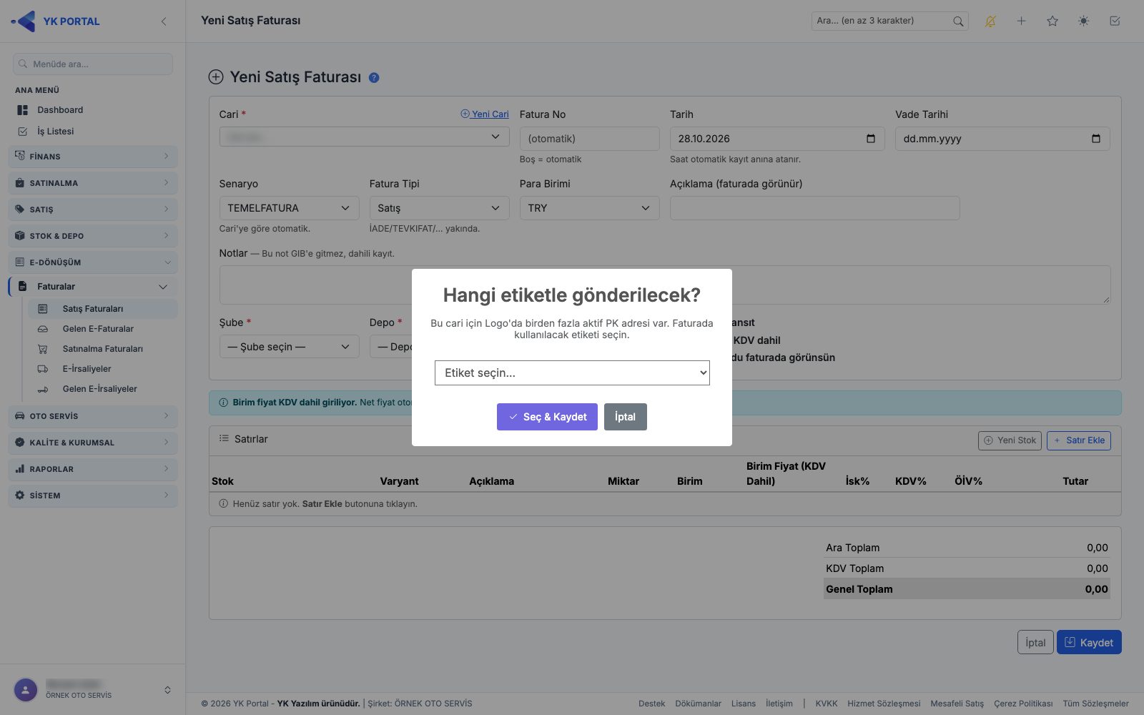Click the Satırlar list icon

[x=224, y=438]
